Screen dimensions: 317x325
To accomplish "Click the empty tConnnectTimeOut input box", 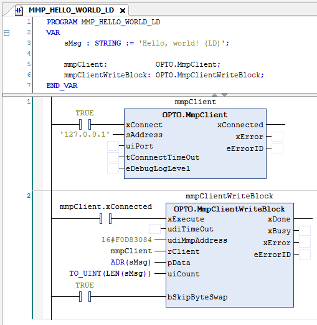I will [113, 157].
